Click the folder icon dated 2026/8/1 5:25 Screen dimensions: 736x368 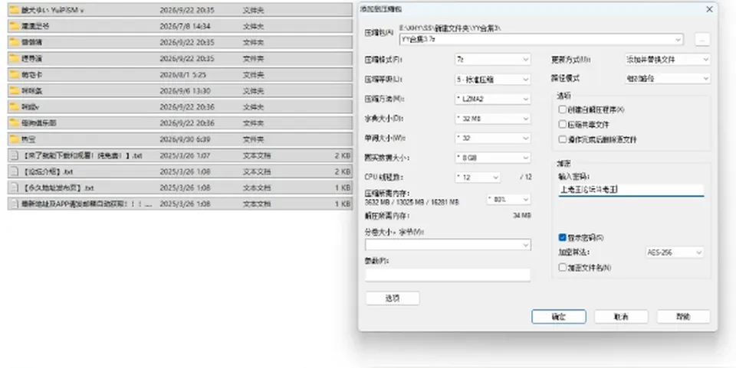click(15, 74)
